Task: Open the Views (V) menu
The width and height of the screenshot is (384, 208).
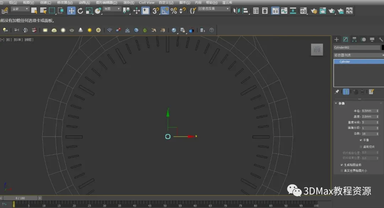Action: [x=28, y=2]
